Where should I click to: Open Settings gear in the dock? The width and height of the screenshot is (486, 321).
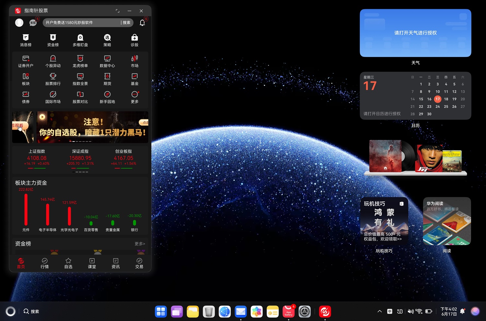305,312
